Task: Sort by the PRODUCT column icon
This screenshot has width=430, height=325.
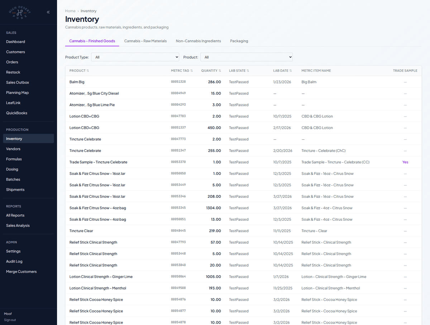Action: point(89,71)
